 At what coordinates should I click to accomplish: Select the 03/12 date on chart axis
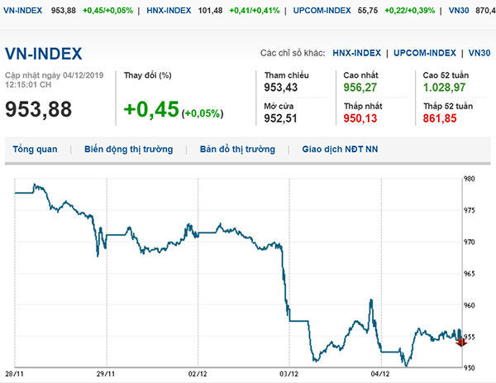pyautogui.click(x=289, y=373)
